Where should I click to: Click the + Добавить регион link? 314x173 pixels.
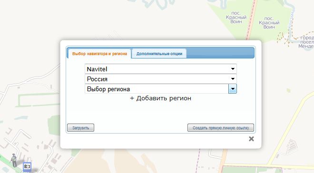161,98
